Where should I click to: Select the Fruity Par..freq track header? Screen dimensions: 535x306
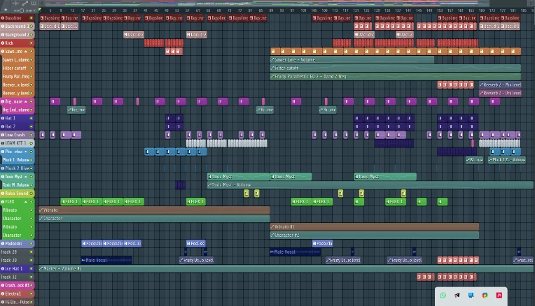[x=17, y=77]
